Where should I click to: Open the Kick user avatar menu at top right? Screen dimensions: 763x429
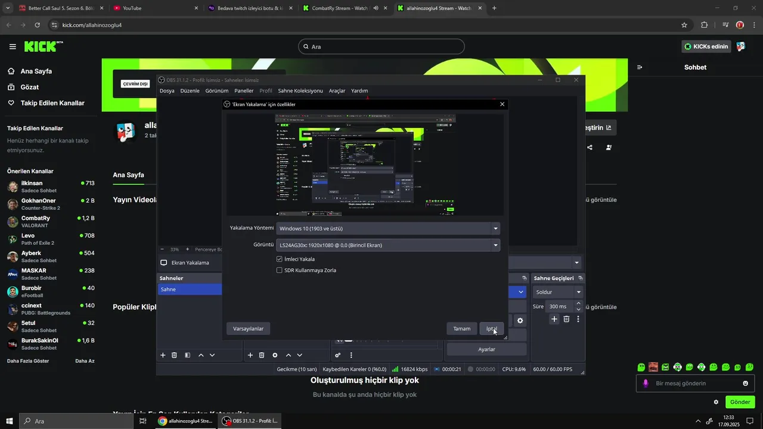[x=741, y=46]
